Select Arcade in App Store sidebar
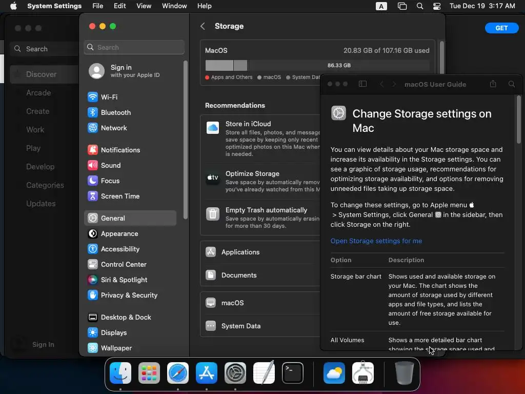The image size is (525, 394). [x=38, y=93]
